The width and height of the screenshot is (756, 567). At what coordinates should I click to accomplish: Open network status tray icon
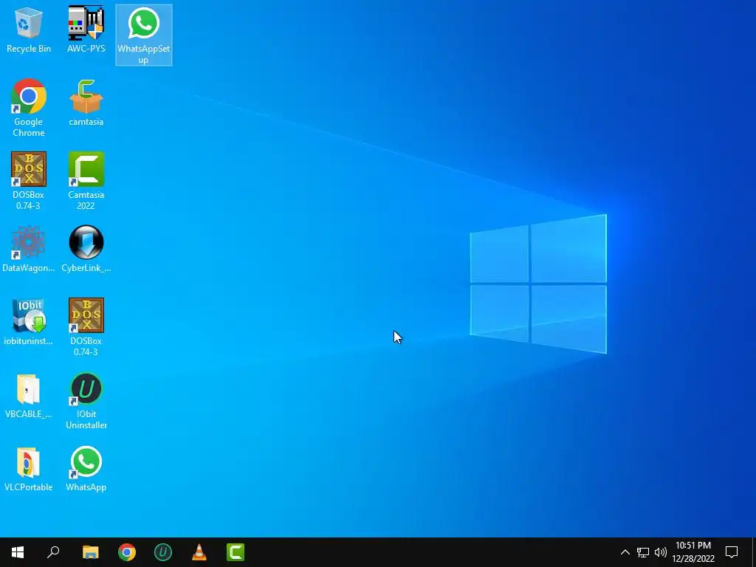tap(643, 552)
